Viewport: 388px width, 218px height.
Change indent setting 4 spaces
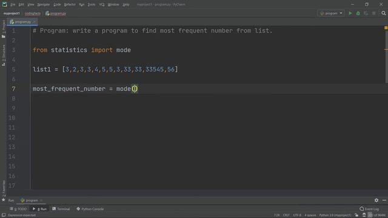click(x=310, y=215)
